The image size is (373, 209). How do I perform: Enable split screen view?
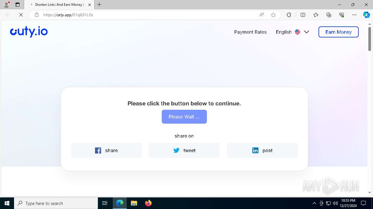pyautogui.click(x=303, y=15)
